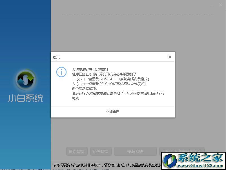Image resolution: width=226 pixels, height=170 pixels.
Task: Click the text 两个启动菜单项。
Action: click(x=85, y=89)
